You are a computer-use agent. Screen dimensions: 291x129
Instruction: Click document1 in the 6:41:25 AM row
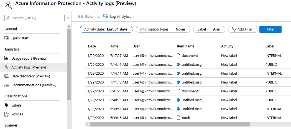[191, 91]
